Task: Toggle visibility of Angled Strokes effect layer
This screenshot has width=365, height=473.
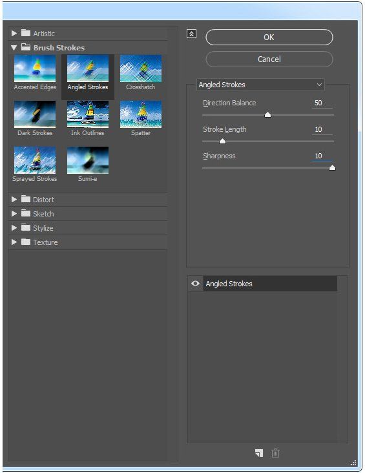Action: point(195,283)
